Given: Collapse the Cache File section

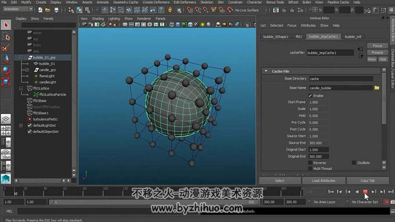Looking at the screenshot, I should pos(266,71).
